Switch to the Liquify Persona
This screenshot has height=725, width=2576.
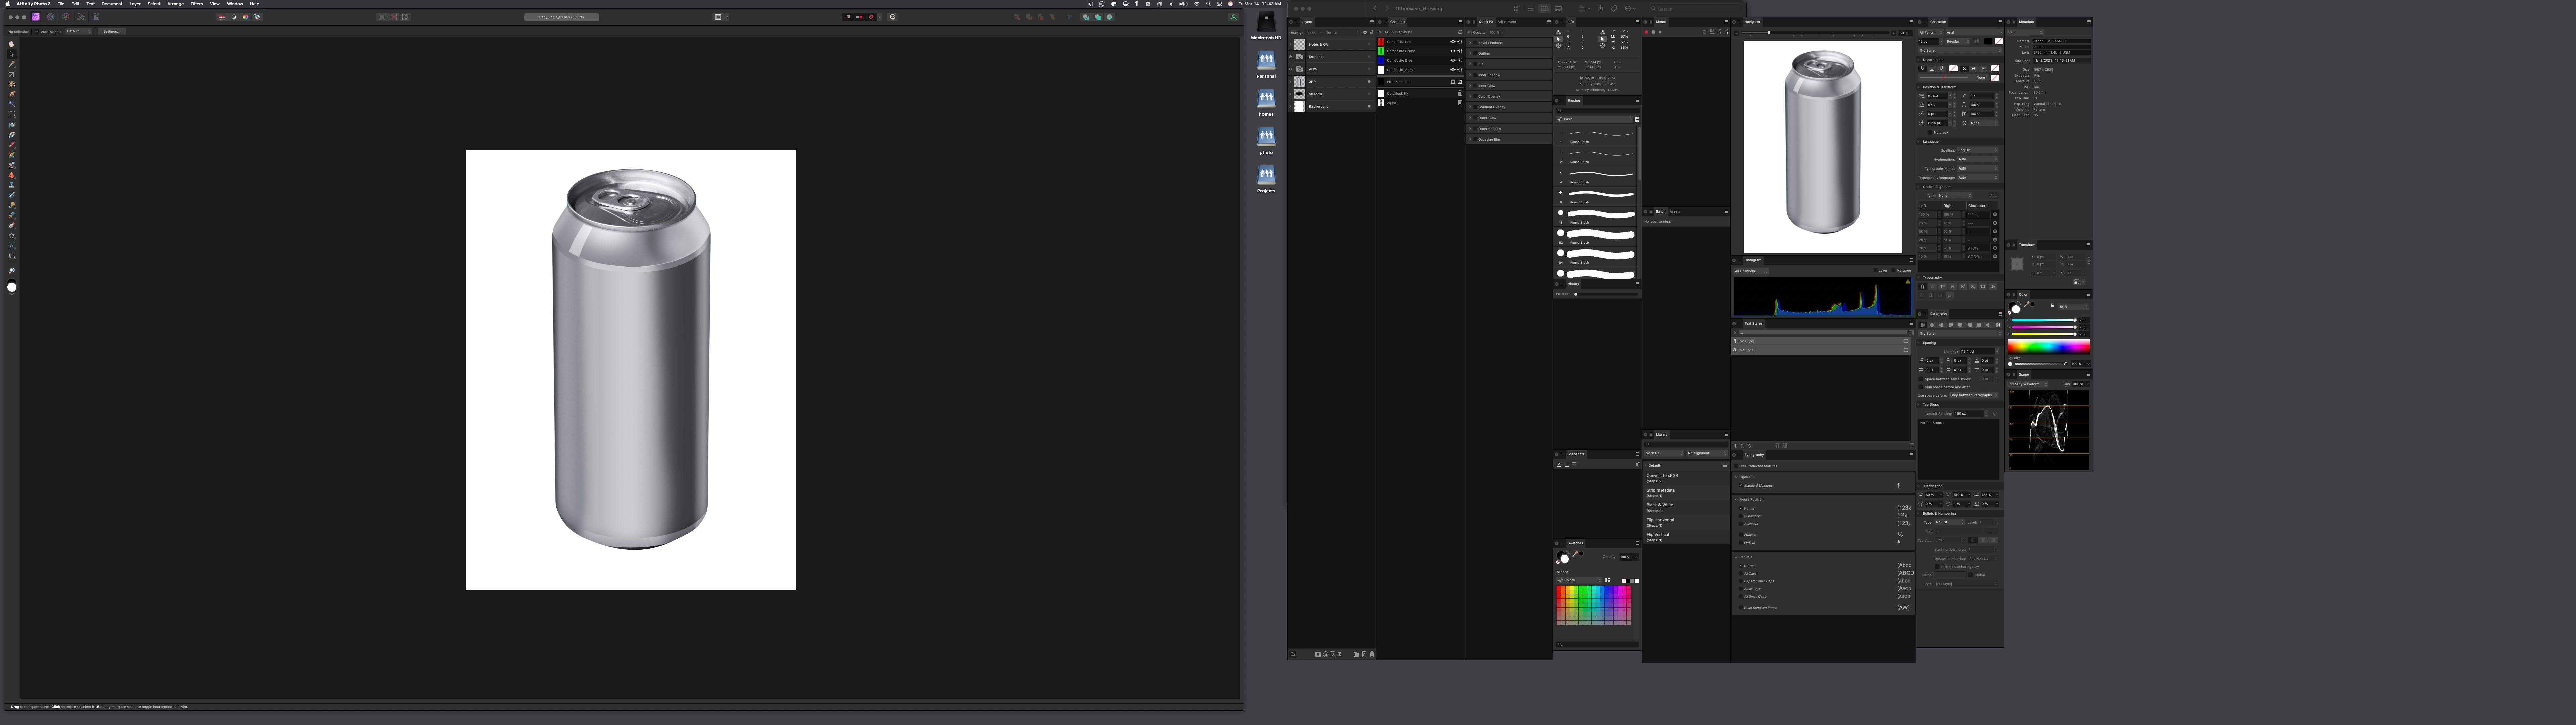pyautogui.click(x=51, y=17)
